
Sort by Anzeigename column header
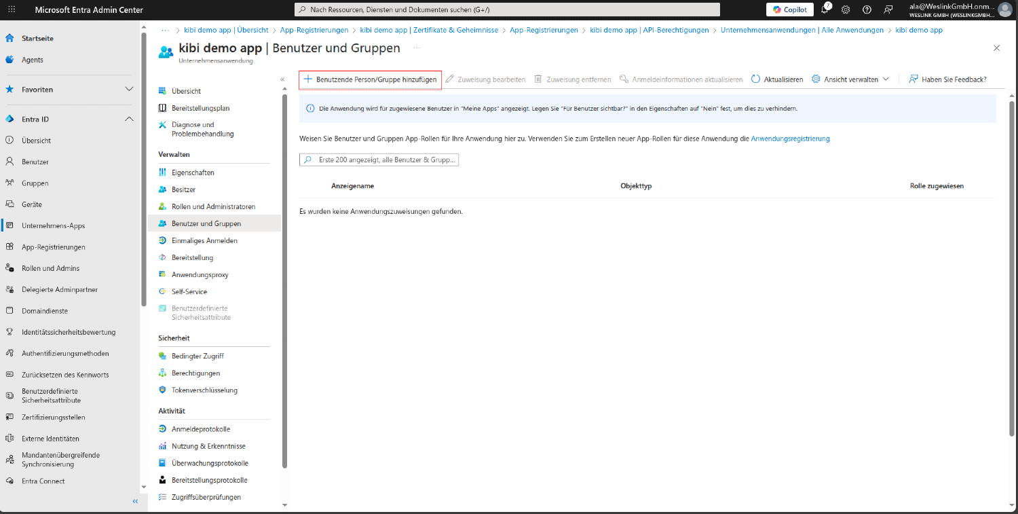click(x=352, y=186)
